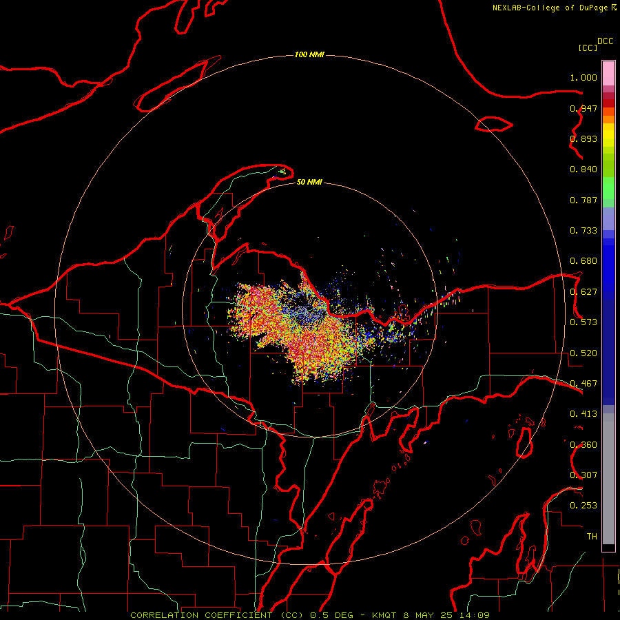Click the 0.467 color scale value
This screenshot has width=620, height=620.
583,384
